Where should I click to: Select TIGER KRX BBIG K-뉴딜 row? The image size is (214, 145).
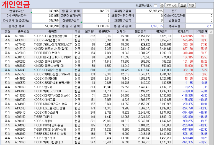(105, 134)
